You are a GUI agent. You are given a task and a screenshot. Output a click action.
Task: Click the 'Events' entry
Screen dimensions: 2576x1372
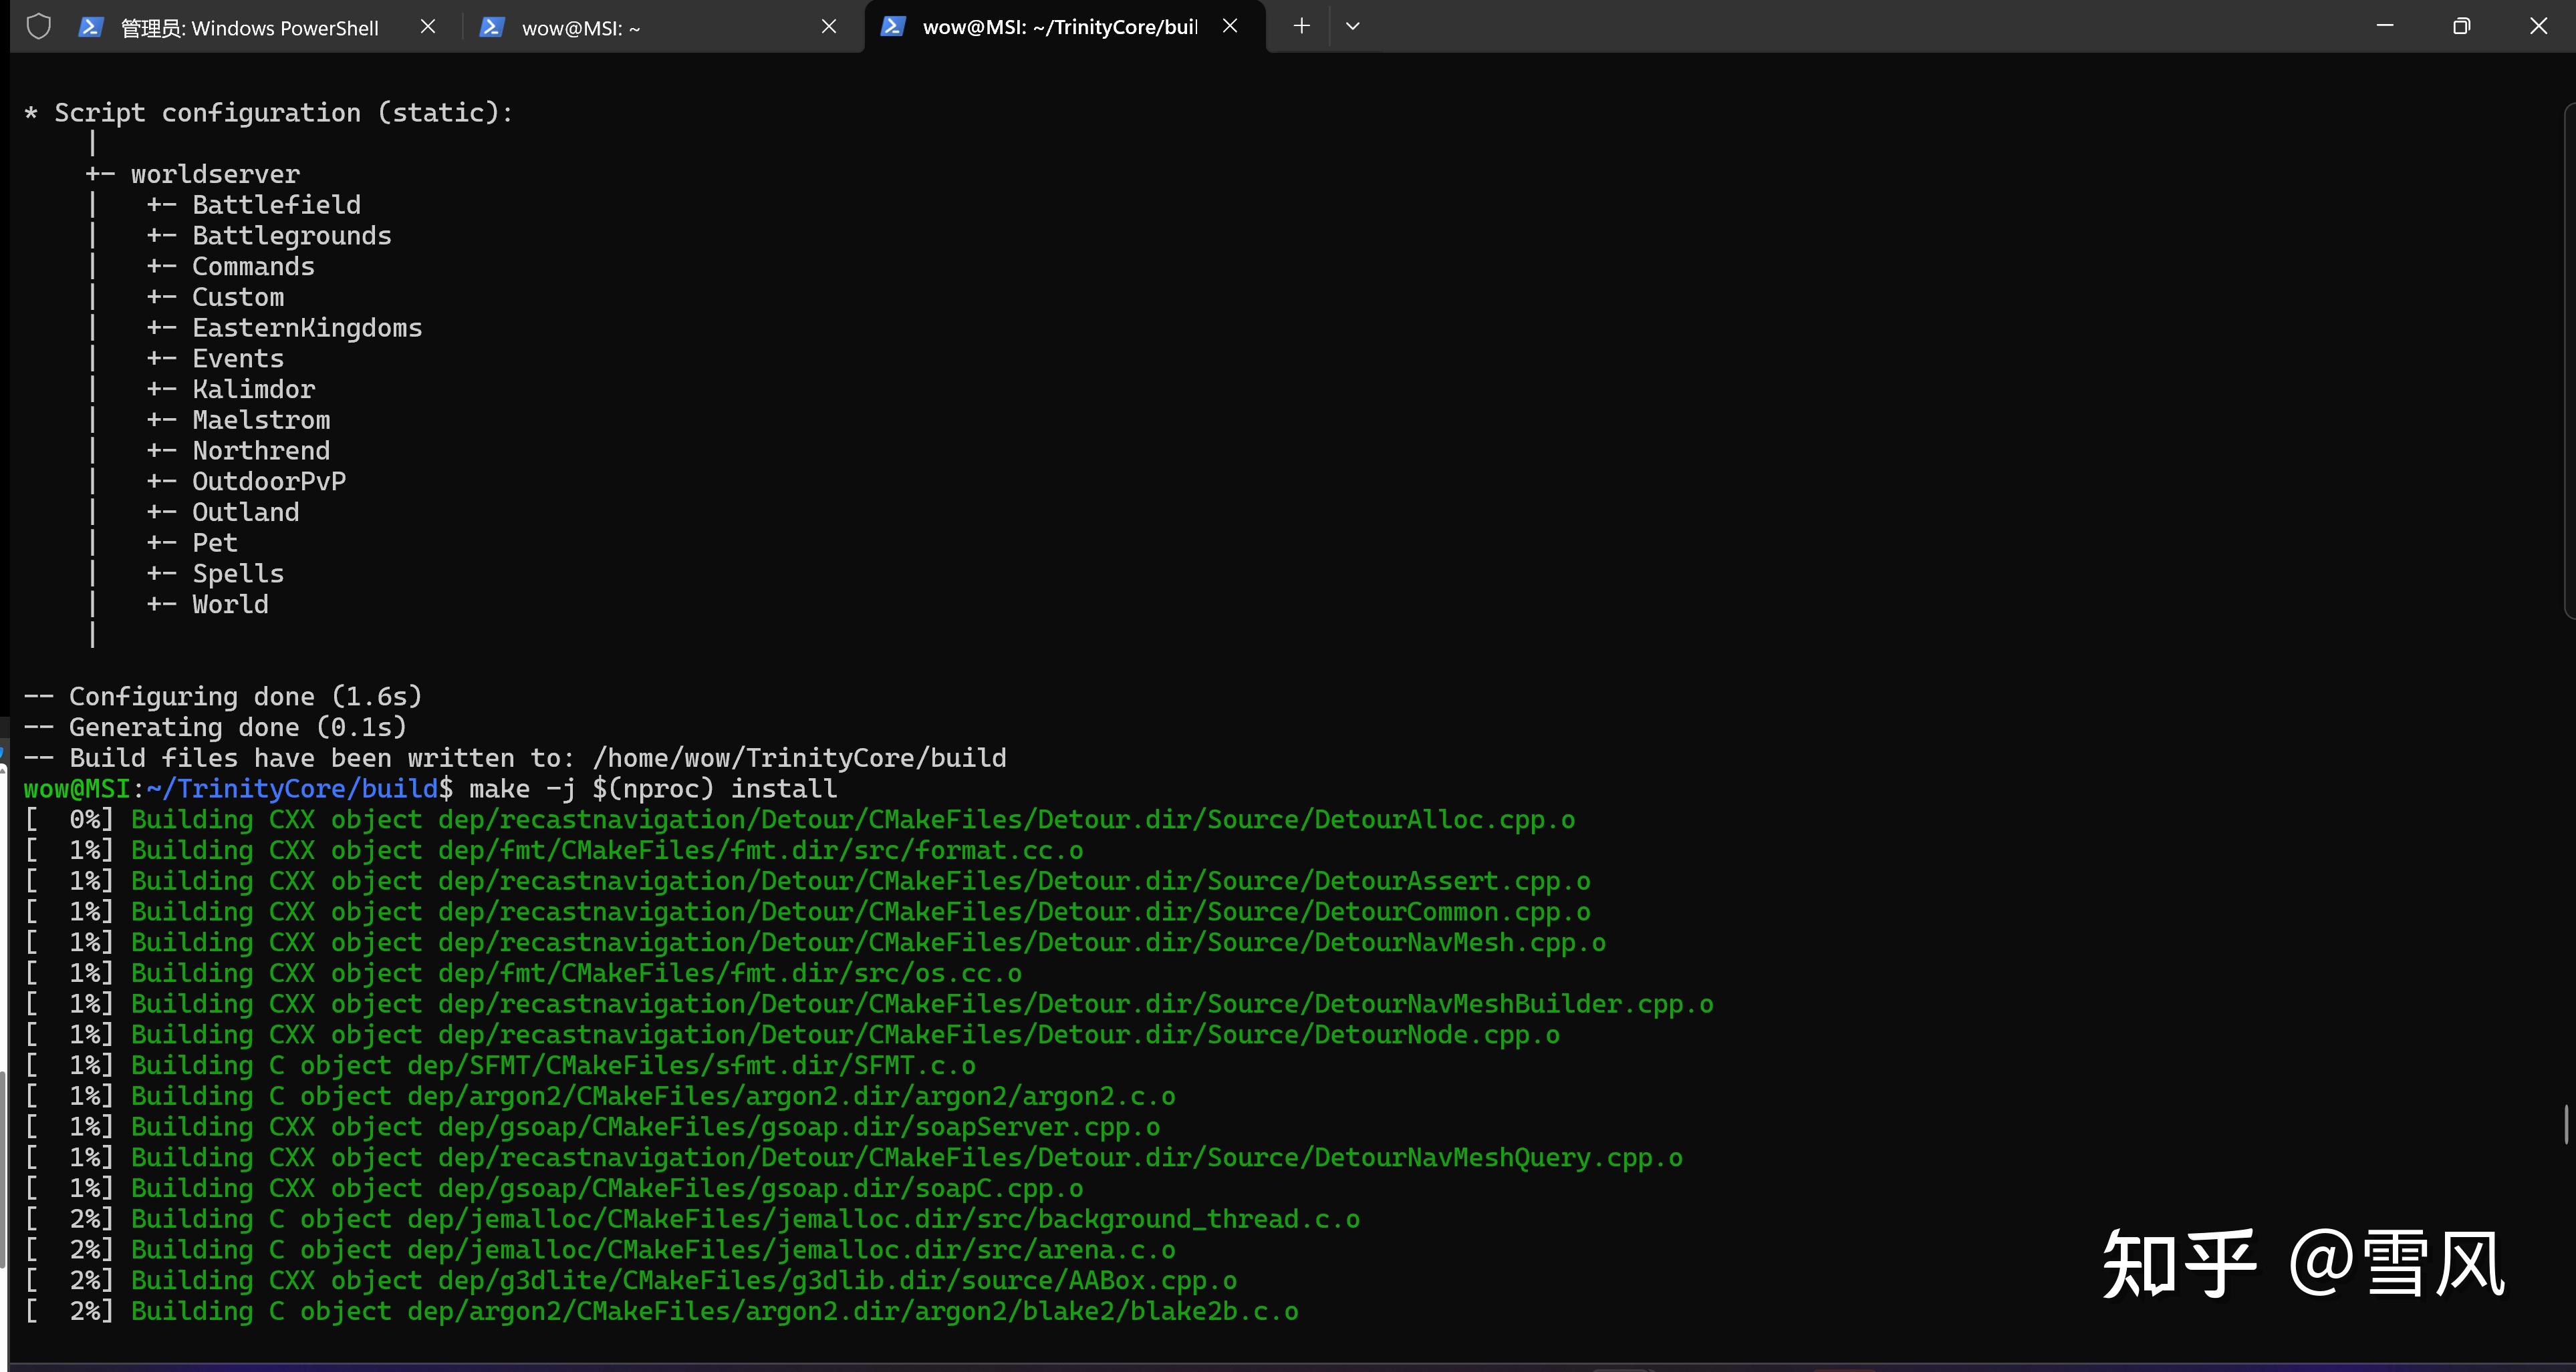[x=238, y=359]
